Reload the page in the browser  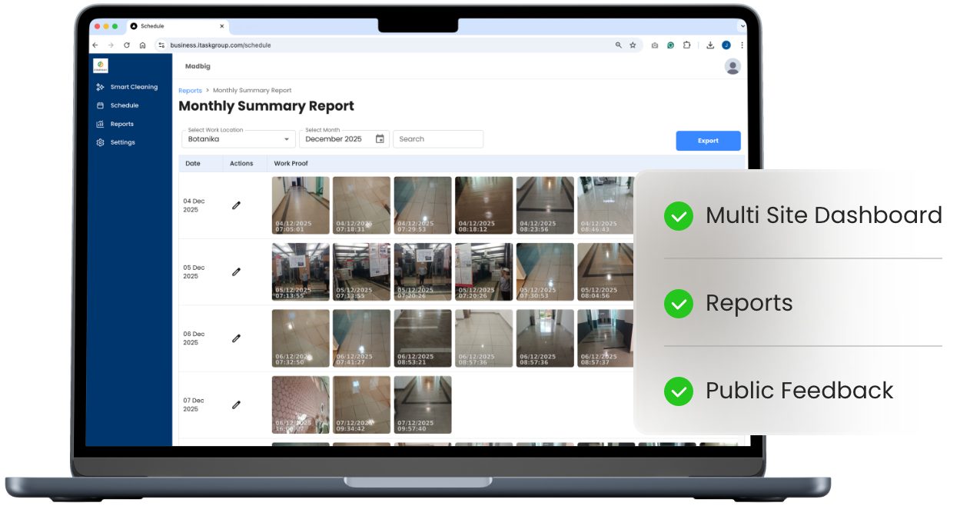127,45
